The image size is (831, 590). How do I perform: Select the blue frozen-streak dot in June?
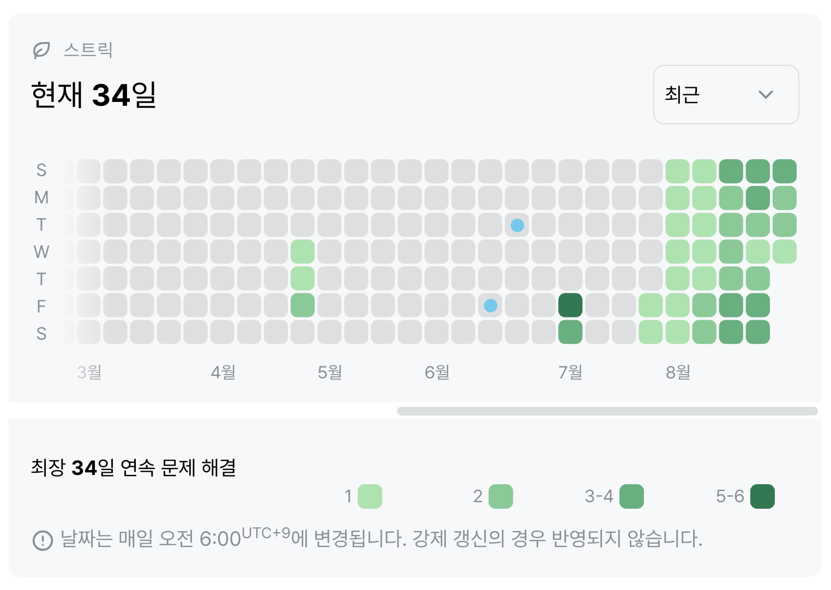(517, 225)
